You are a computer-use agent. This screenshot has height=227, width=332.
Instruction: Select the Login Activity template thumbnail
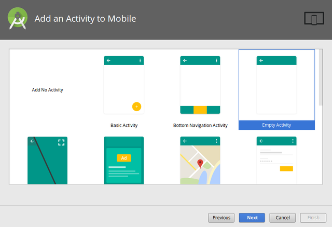276,161
